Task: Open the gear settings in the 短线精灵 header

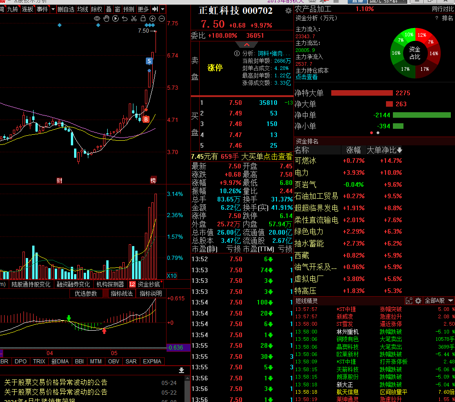Action: point(418,301)
